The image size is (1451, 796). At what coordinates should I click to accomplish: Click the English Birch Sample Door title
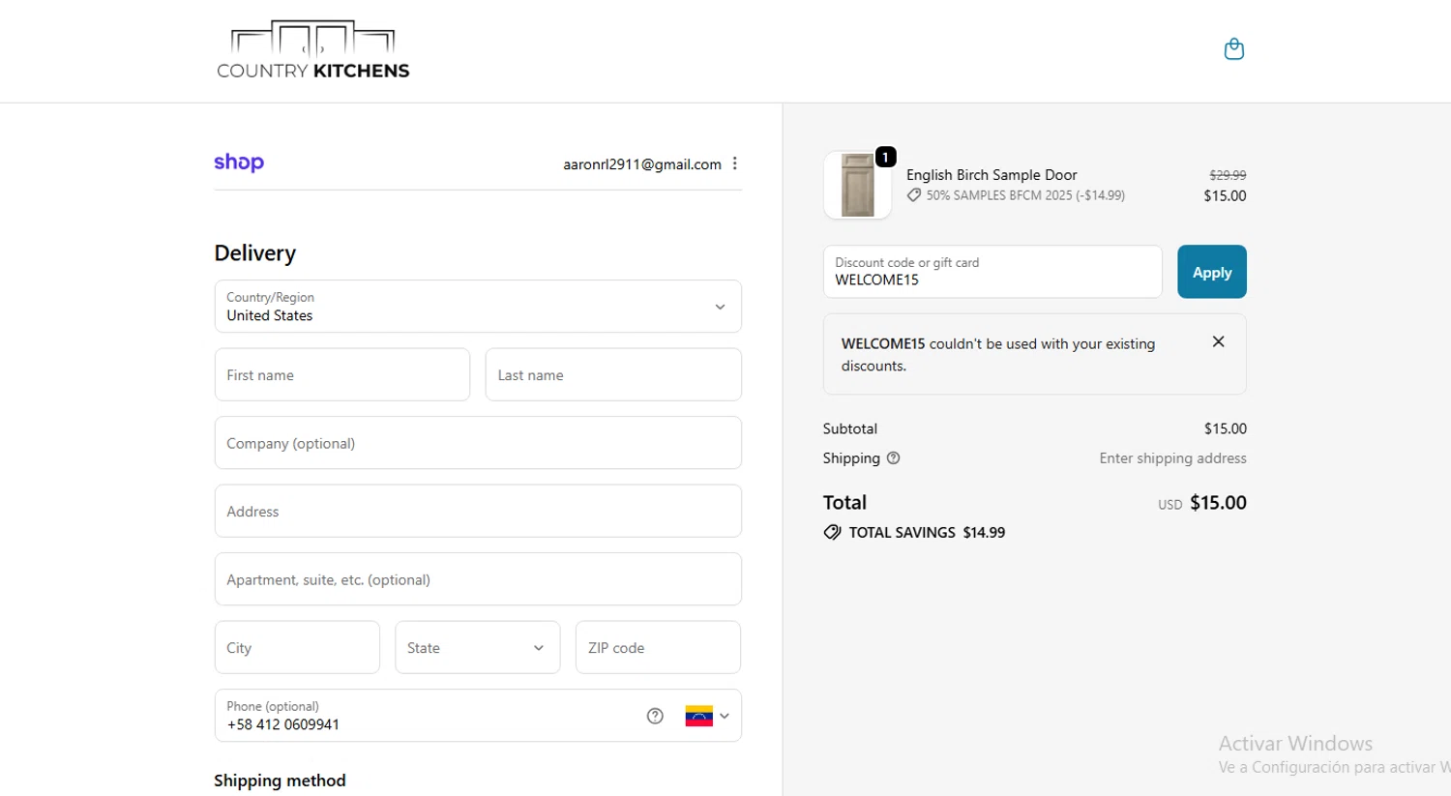992,175
